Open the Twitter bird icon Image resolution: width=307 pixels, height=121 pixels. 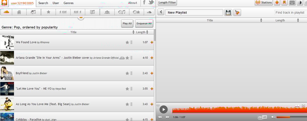tap(151, 3)
